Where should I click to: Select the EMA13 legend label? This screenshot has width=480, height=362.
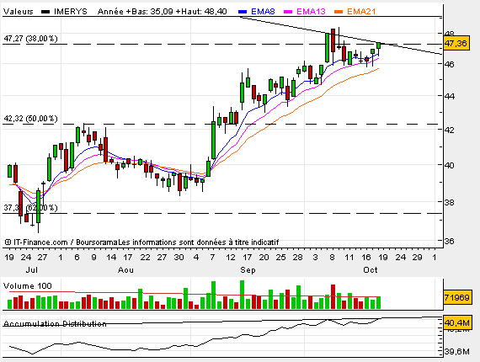coord(311,12)
